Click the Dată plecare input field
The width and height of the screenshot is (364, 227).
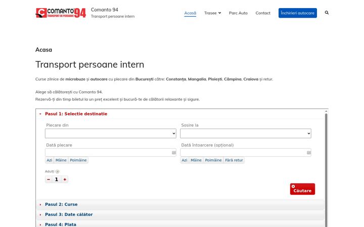(111, 153)
